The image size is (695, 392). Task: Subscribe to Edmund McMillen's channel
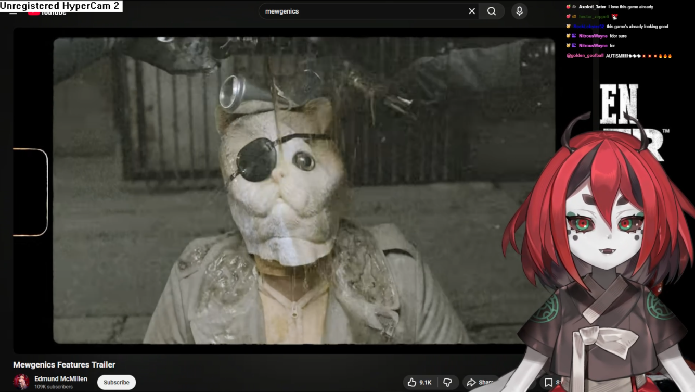click(117, 382)
